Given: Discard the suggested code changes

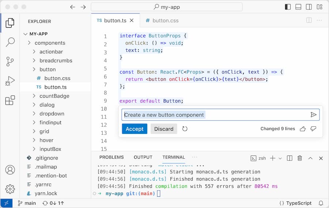Looking at the screenshot, I should (164, 129).
